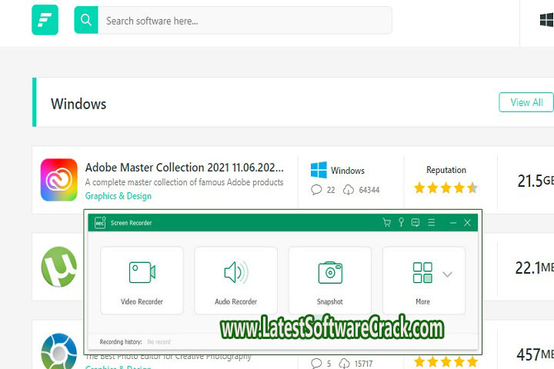Focus the Search software here field
The width and height of the screenshot is (554, 369).
point(245,21)
